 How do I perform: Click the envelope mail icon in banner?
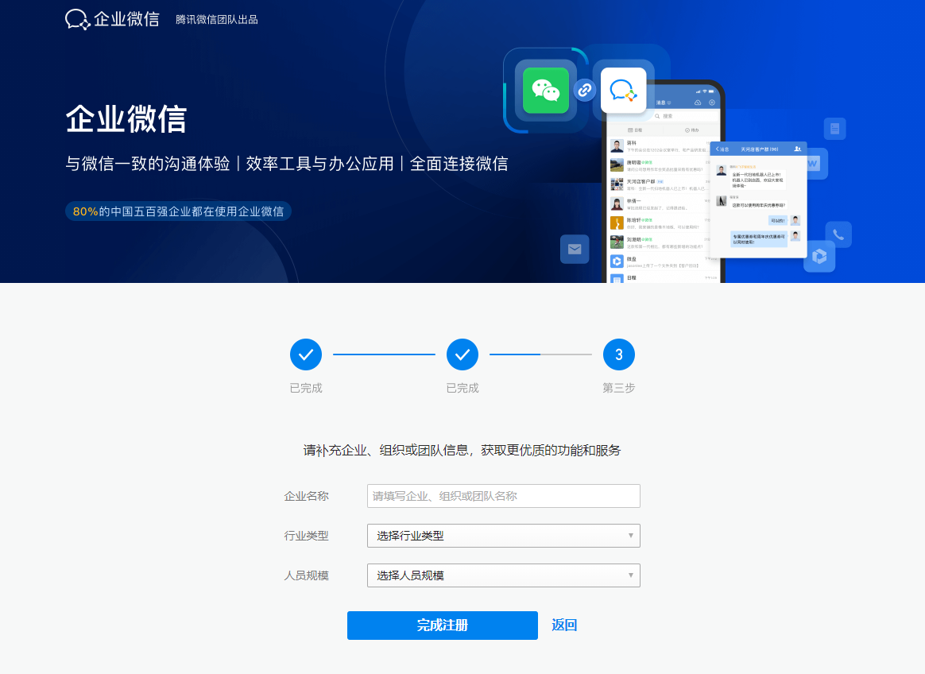575,249
